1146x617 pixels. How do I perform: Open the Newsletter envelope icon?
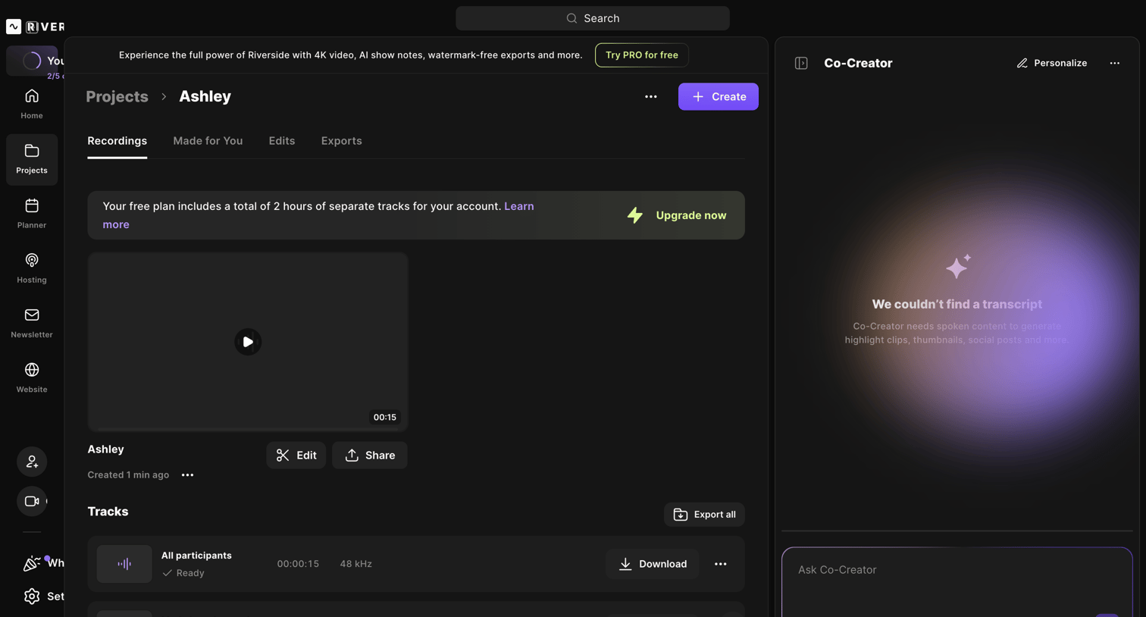click(x=32, y=315)
